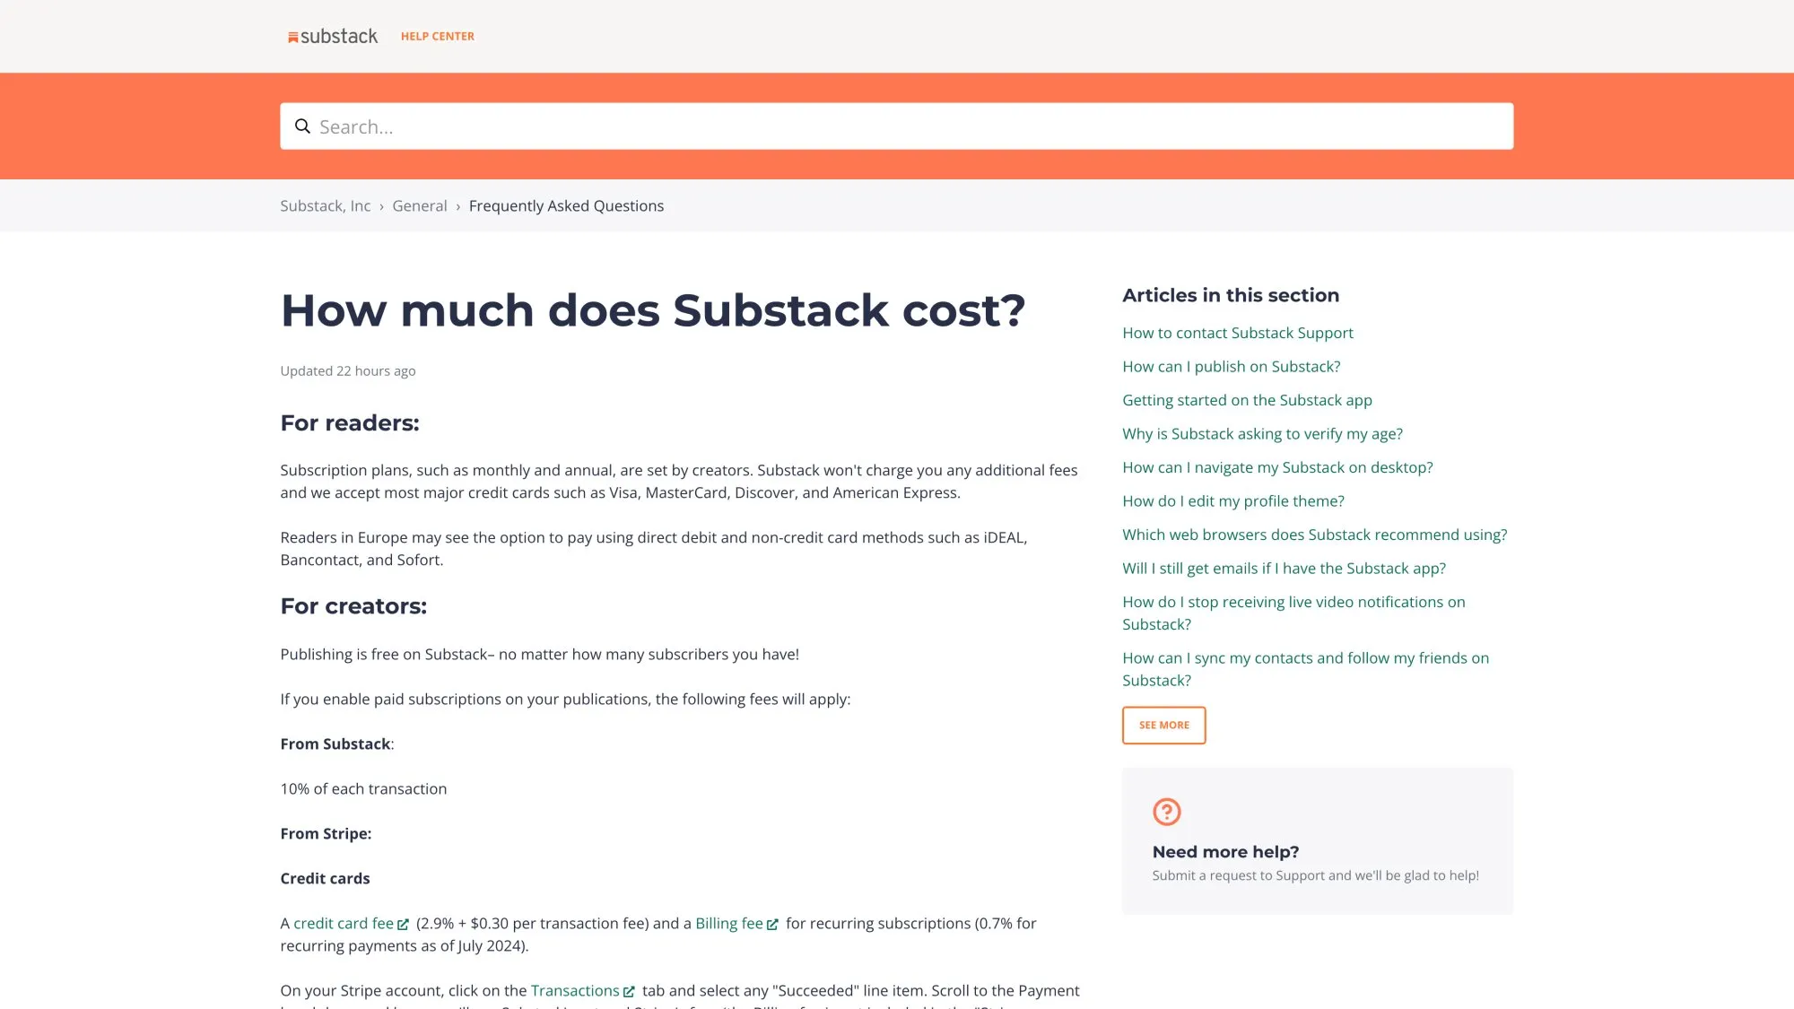Click the Substack logo
Screen dimensions: 1794x1009
click(x=331, y=36)
